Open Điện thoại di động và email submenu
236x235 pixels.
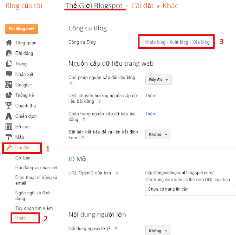pyautogui.click(x=36, y=180)
